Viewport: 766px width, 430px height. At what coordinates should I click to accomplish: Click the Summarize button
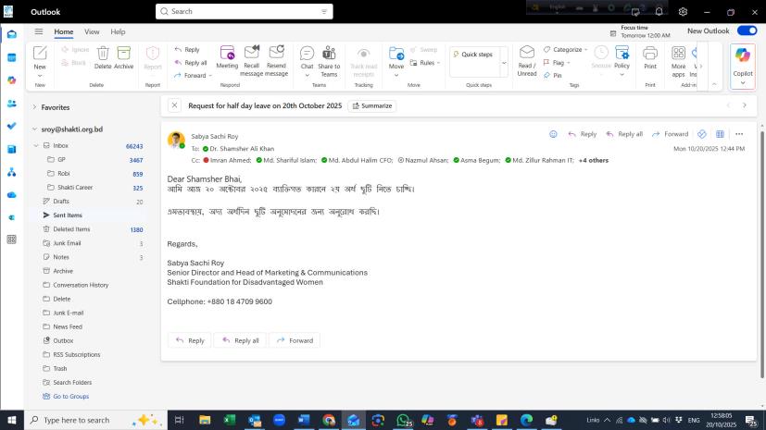point(372,105)
